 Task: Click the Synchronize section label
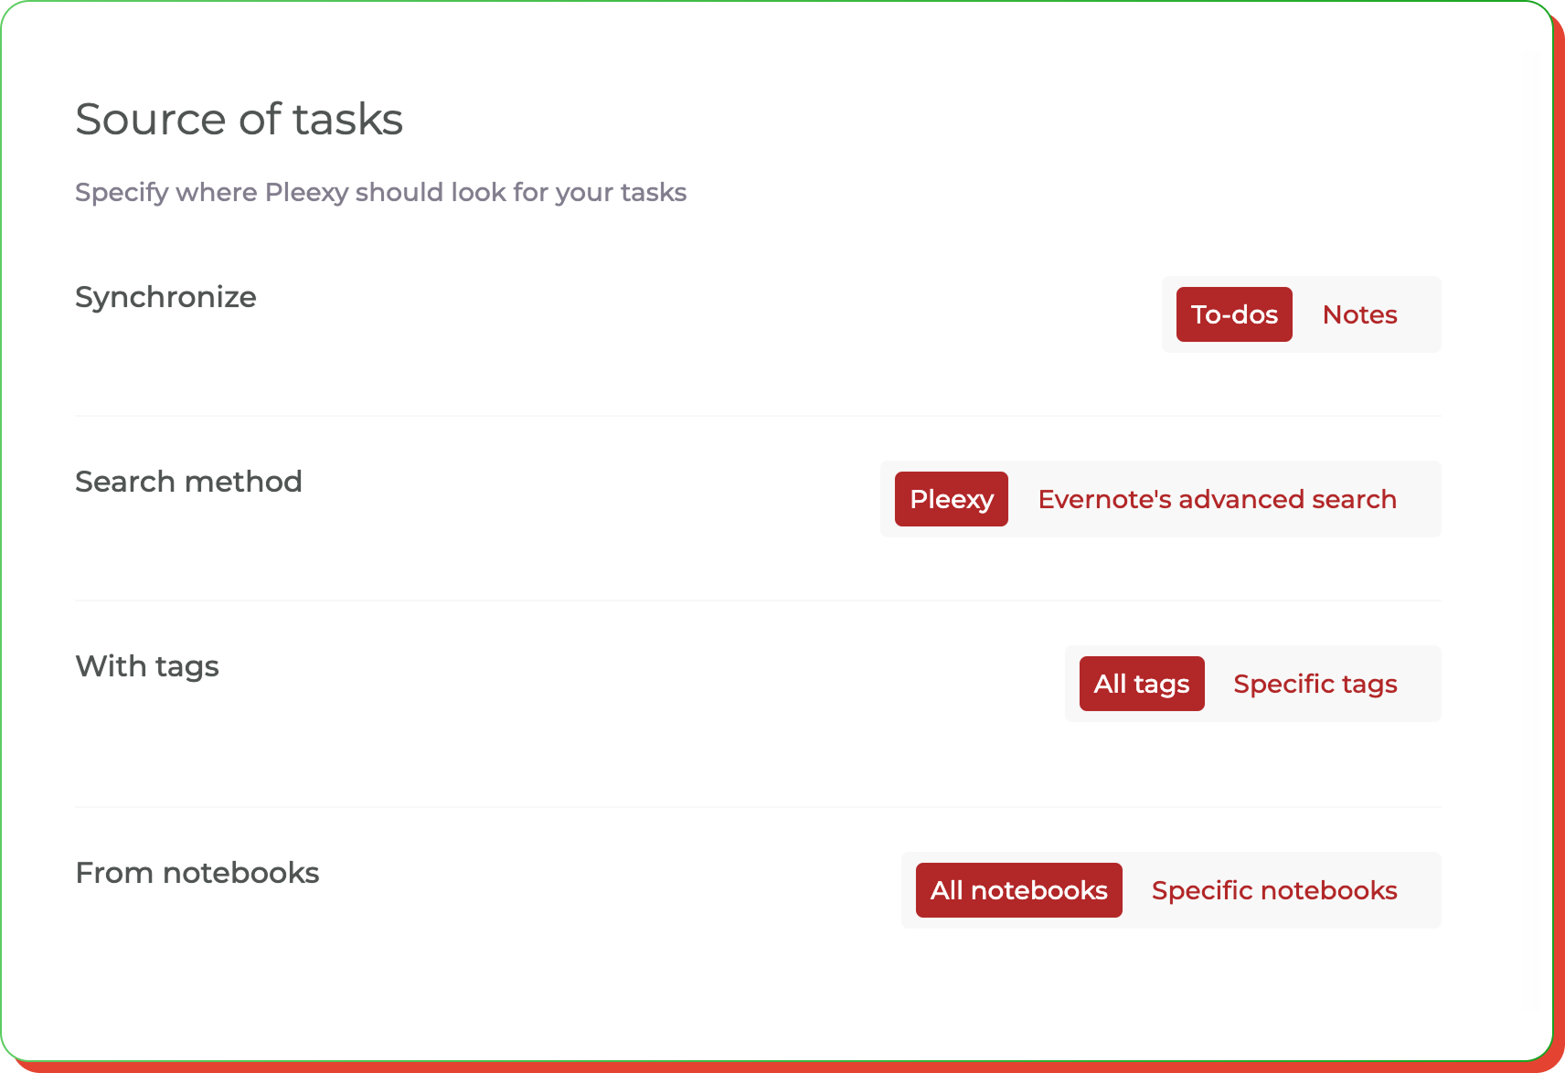pos(165,296)
